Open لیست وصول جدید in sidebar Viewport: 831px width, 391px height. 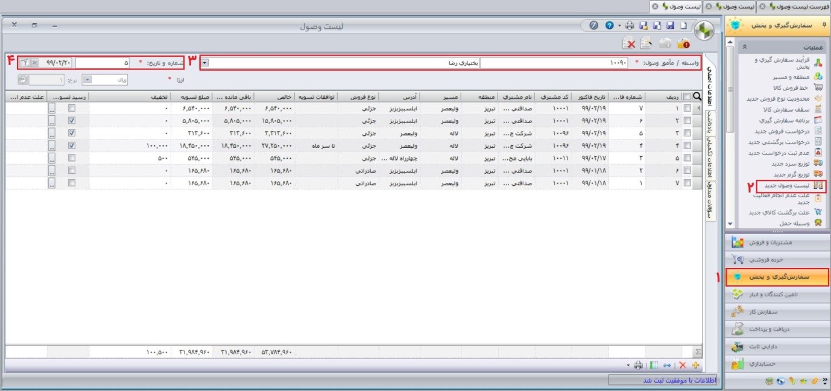789,185
